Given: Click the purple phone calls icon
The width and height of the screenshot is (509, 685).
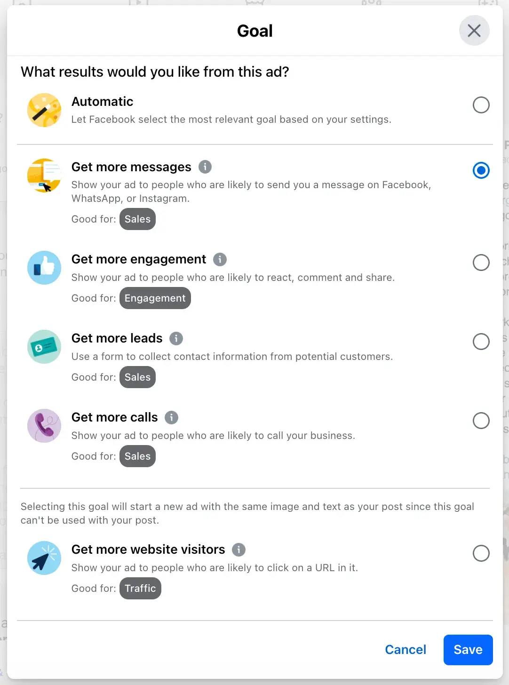Looking at the screenshot, I should click(44, 426).
